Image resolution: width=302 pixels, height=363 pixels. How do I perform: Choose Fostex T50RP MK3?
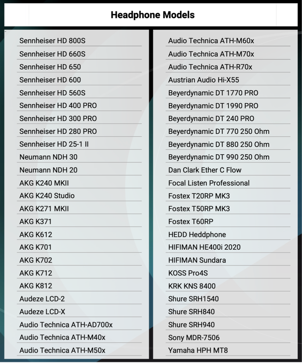coord(199,209)
